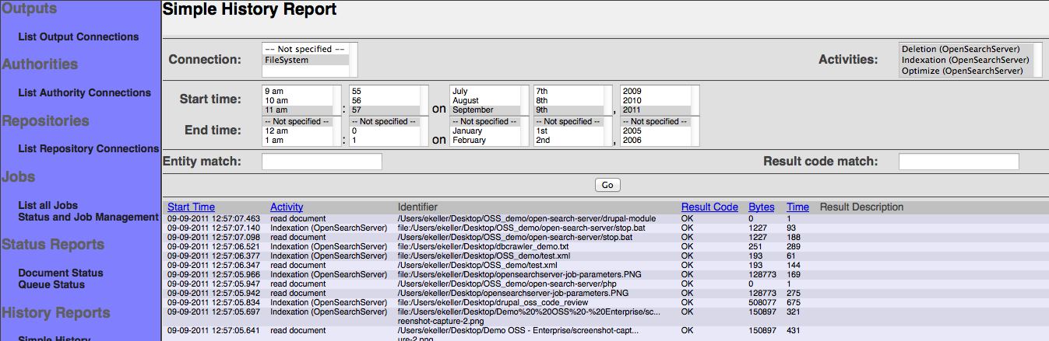Open Queue Status report
Image resolution: width=1049 pixels, height=341 pixels.
click(51, 284)
